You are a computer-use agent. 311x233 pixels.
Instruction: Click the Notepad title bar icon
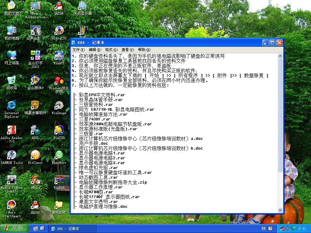pyautogui.click(x=73, y=42)
